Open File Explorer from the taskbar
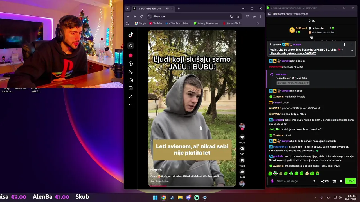Image resolution: width=360 pixels, height=202 pixels. pos(180,198)
